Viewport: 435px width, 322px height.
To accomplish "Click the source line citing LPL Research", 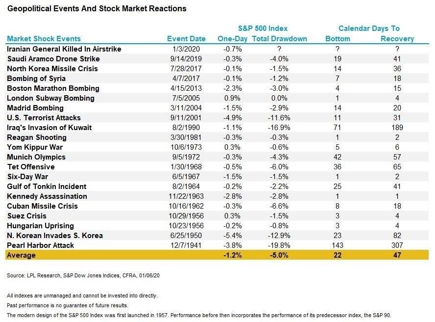I will [83, 275].
